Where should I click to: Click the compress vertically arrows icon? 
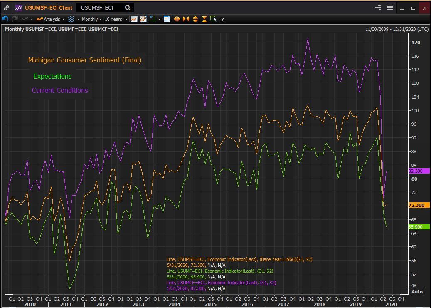(204, 19)
